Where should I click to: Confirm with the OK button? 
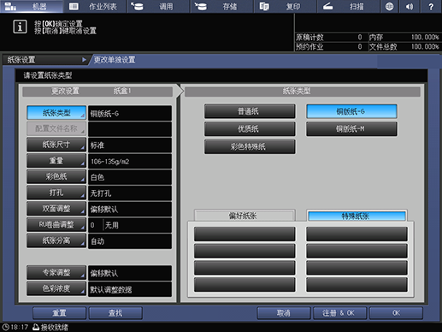(x=396, y=313)
